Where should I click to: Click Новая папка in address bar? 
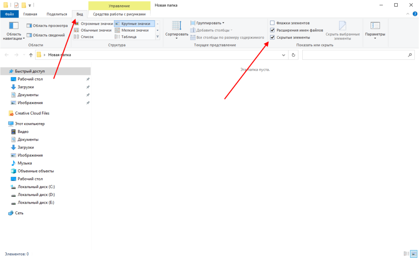60,55
